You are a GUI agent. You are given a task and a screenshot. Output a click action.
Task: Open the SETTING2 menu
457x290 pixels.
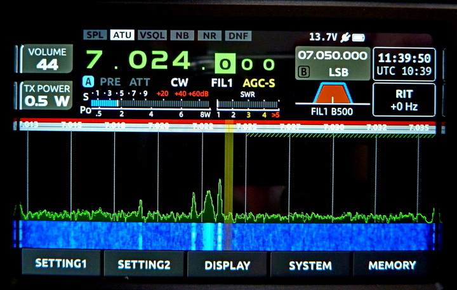point(144,265)
